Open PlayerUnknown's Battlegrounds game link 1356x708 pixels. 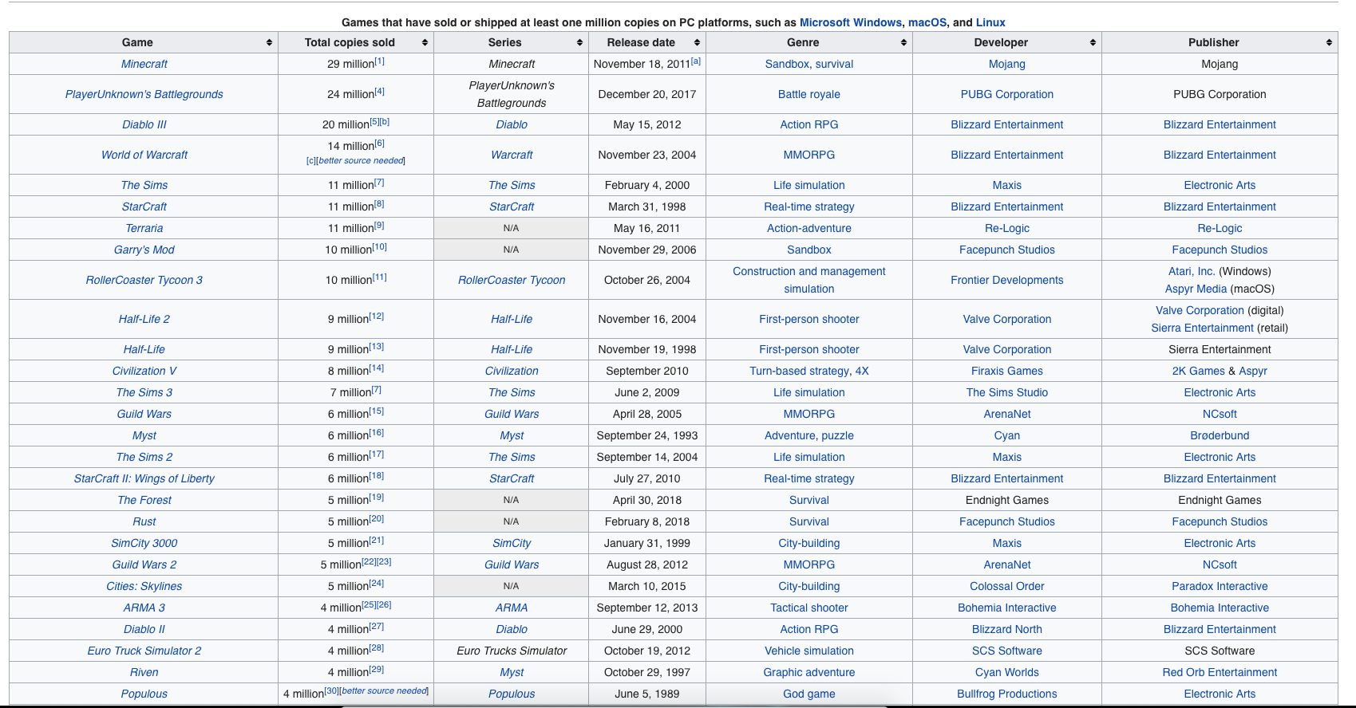(144, 94)
